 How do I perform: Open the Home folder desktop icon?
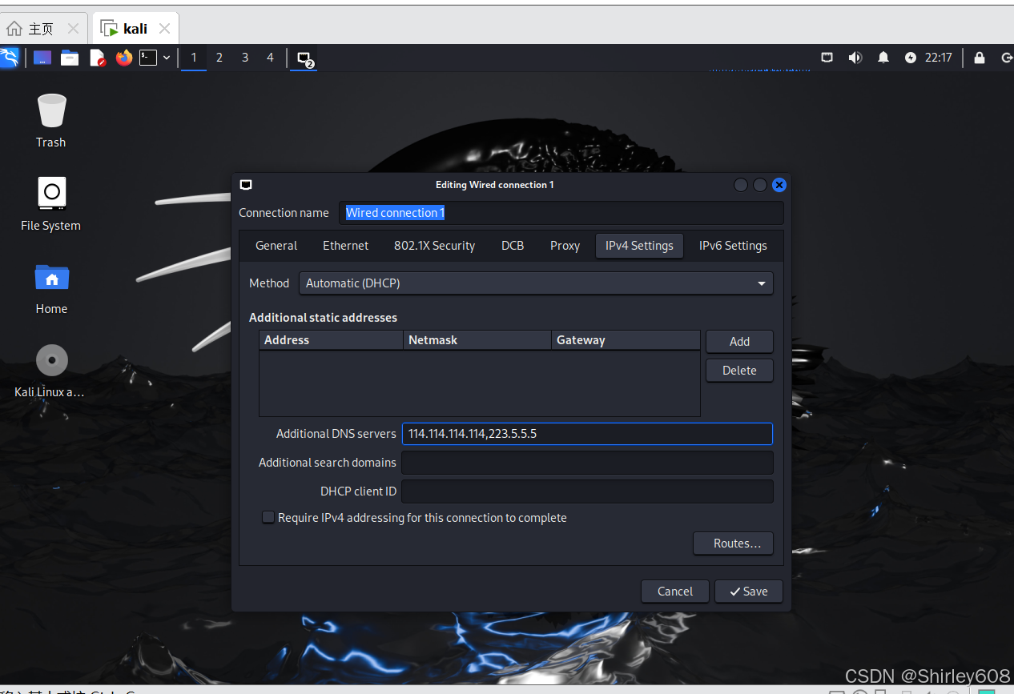[x=51, y=287]
